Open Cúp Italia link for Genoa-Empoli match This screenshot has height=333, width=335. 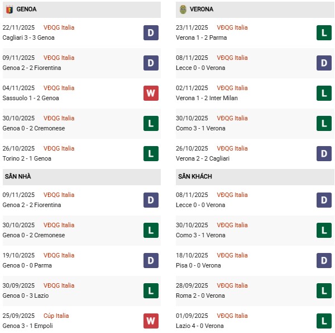coord(56,316)
